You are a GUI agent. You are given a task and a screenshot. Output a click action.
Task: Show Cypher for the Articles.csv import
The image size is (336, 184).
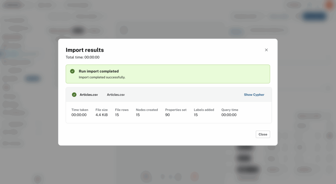pyautogui.click(x=254, y=95)
